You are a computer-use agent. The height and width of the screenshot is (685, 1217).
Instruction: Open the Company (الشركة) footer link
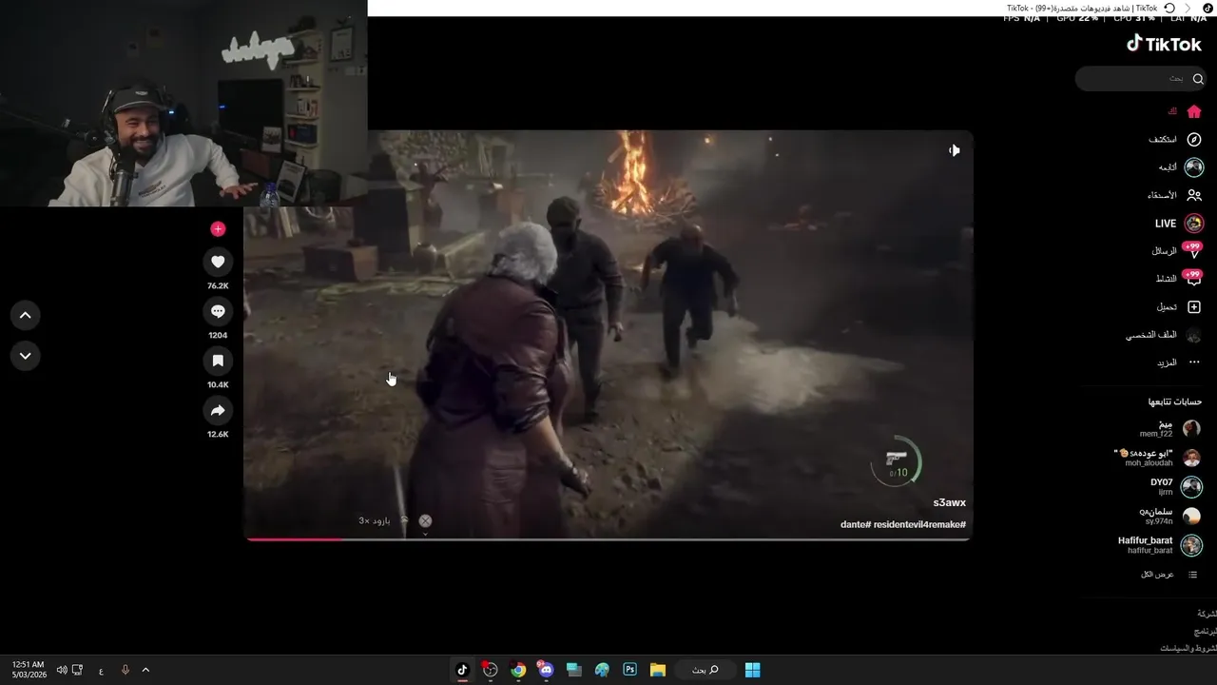pyautogui.click(x=1207, y=614)
